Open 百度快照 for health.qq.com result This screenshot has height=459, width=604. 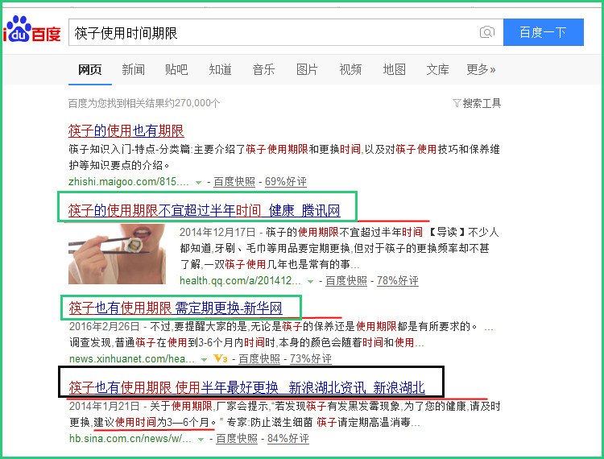tap(346, 281)
